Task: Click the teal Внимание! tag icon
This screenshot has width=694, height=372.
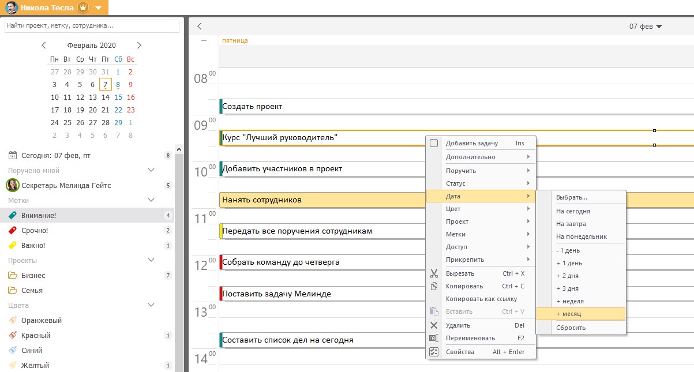Action: [12, 216]
